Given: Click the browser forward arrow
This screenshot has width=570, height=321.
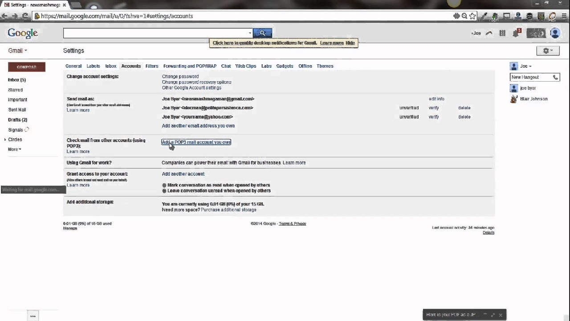Looking at the screenshot, I should click(x=15, y=16).
